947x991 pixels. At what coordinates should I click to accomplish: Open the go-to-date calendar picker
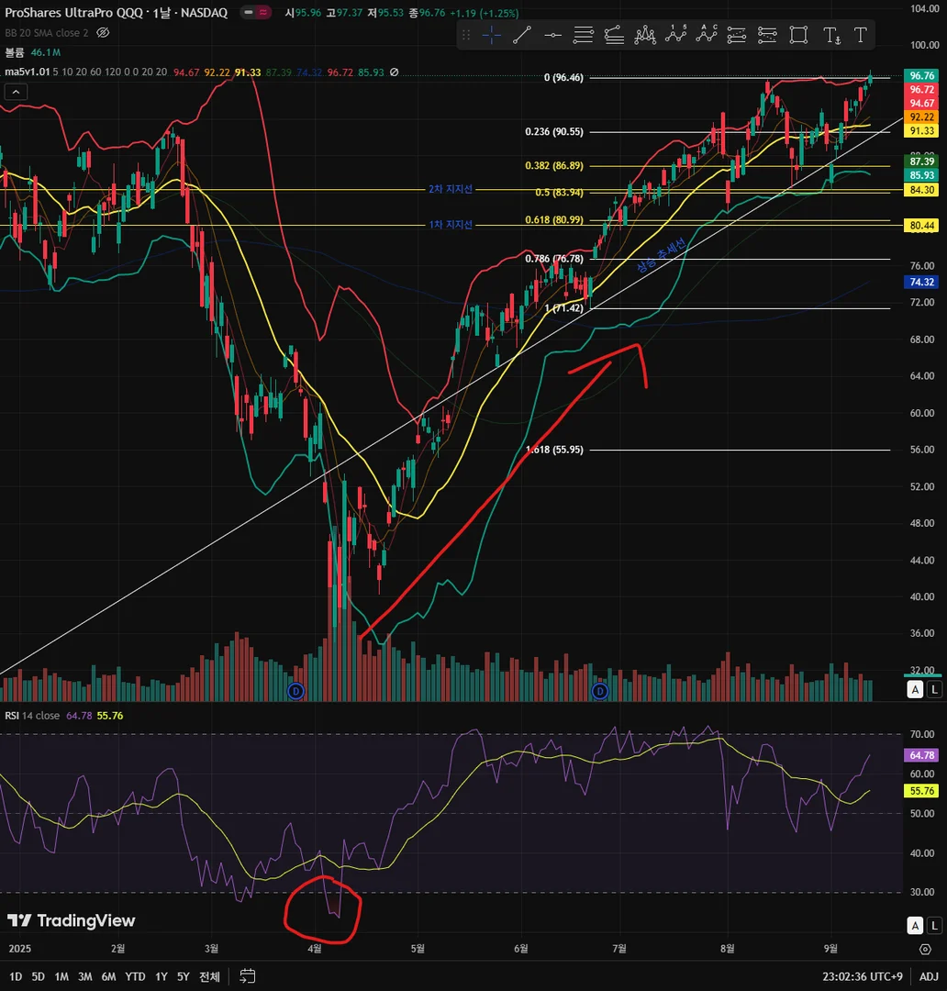tap(247, 976)
